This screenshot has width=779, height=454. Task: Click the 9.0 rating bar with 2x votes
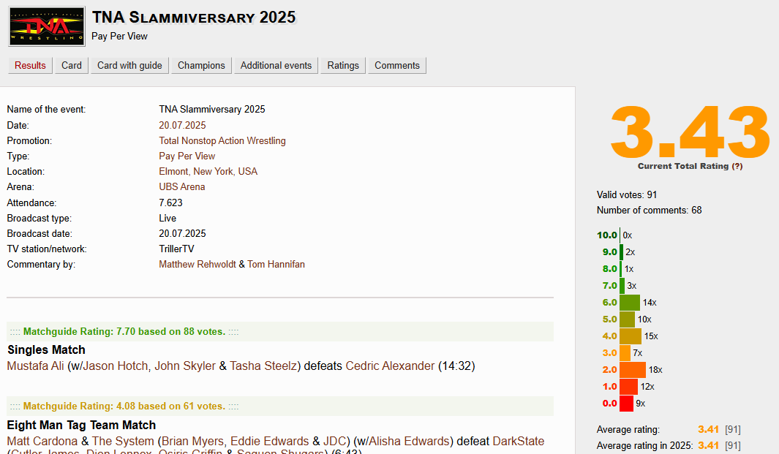(622, 251)
